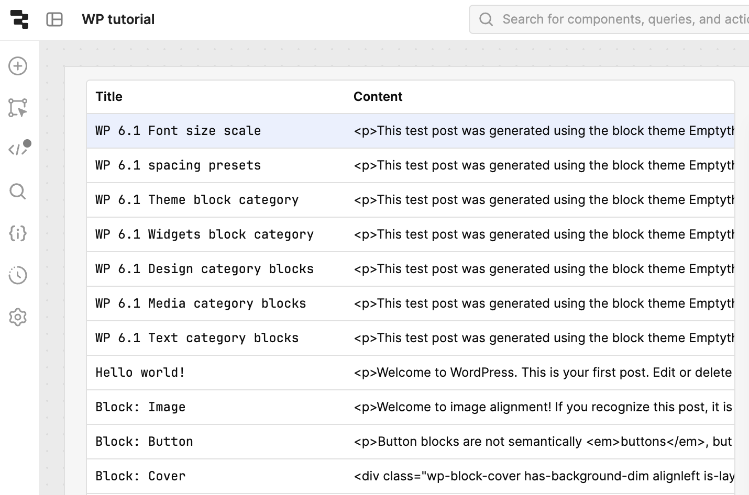The image size is (749, 495).
Task: Select the Block: Image row
Action: pos(140,407)
